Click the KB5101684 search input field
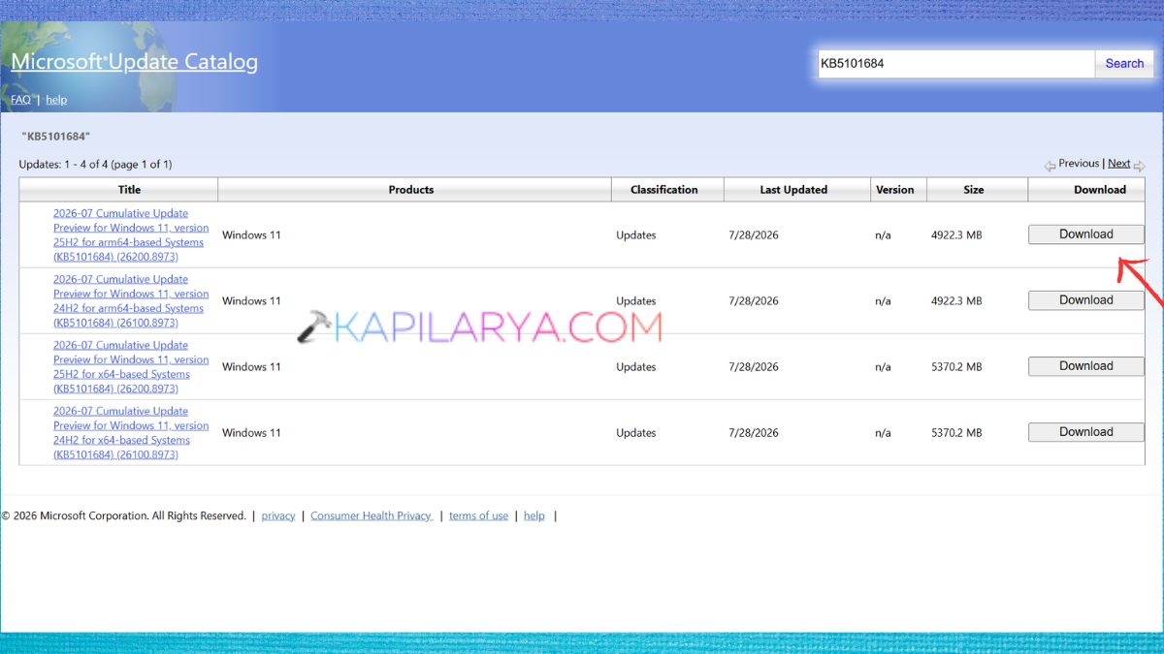This screenshot has width=1164, height=654. tap(956, 64)
